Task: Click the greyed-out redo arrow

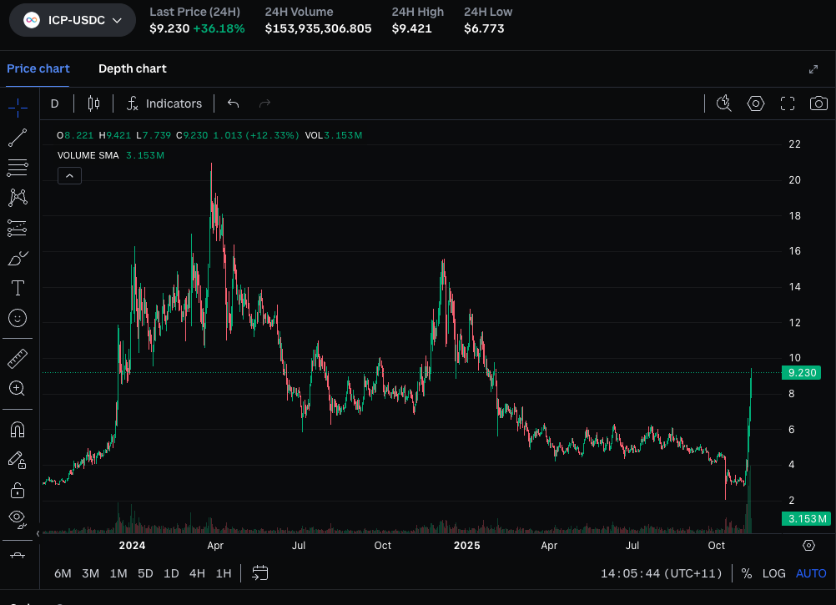Action: tap(264, 103)
